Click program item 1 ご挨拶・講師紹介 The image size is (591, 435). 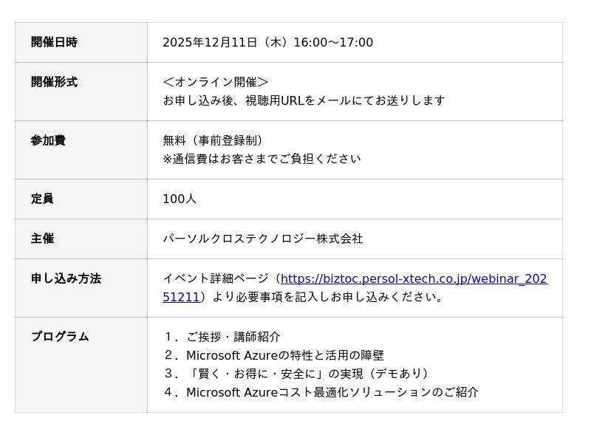222,337
